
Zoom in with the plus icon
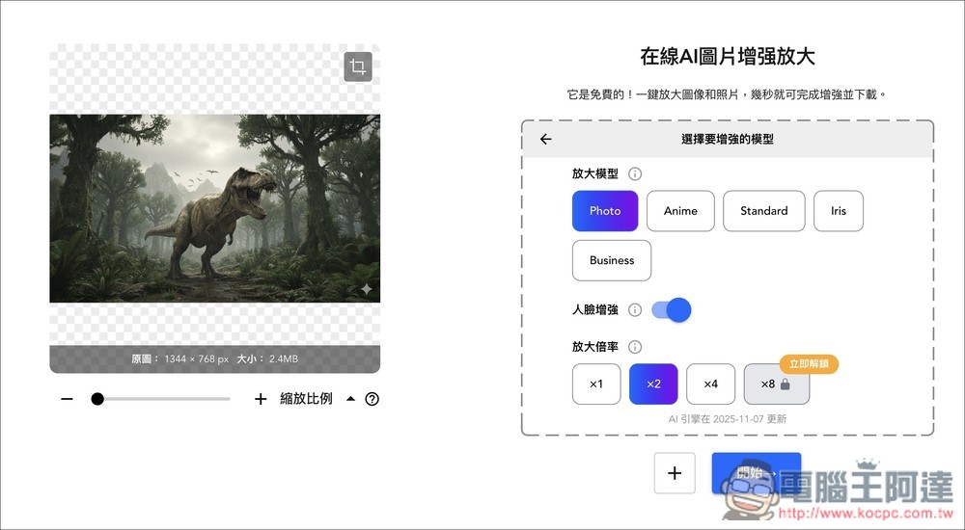(261, 399)
